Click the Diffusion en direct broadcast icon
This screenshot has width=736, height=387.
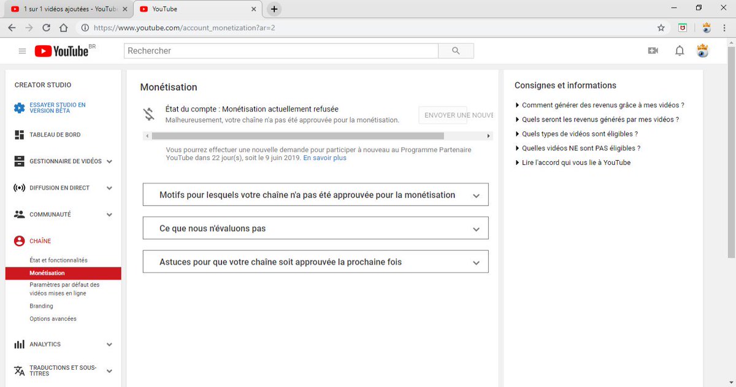[x=19, y=188]
